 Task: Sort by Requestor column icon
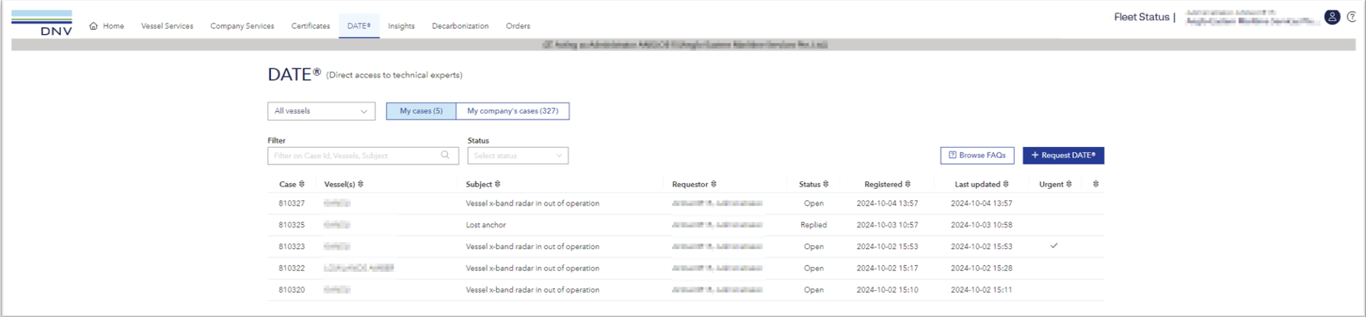coord(714,184)
